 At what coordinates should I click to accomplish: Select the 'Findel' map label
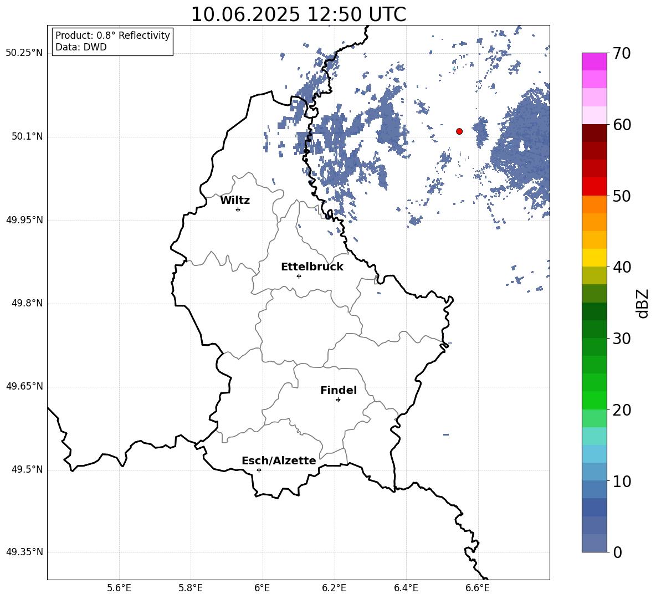click(339, 390)
